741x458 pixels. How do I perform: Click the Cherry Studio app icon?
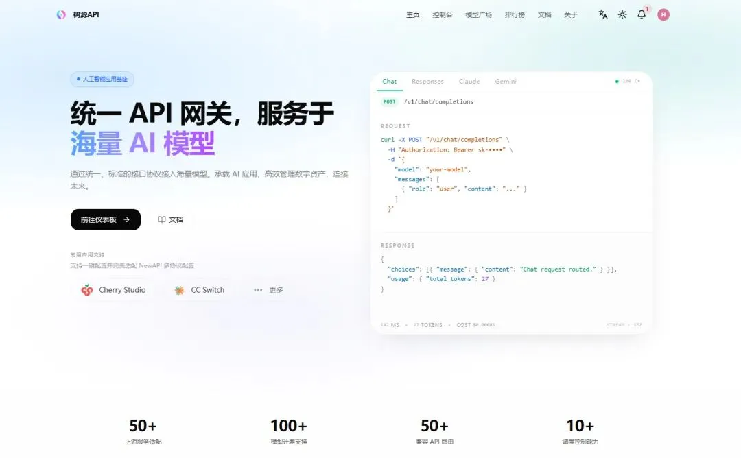pyautogui.click(x=87, y=290)
